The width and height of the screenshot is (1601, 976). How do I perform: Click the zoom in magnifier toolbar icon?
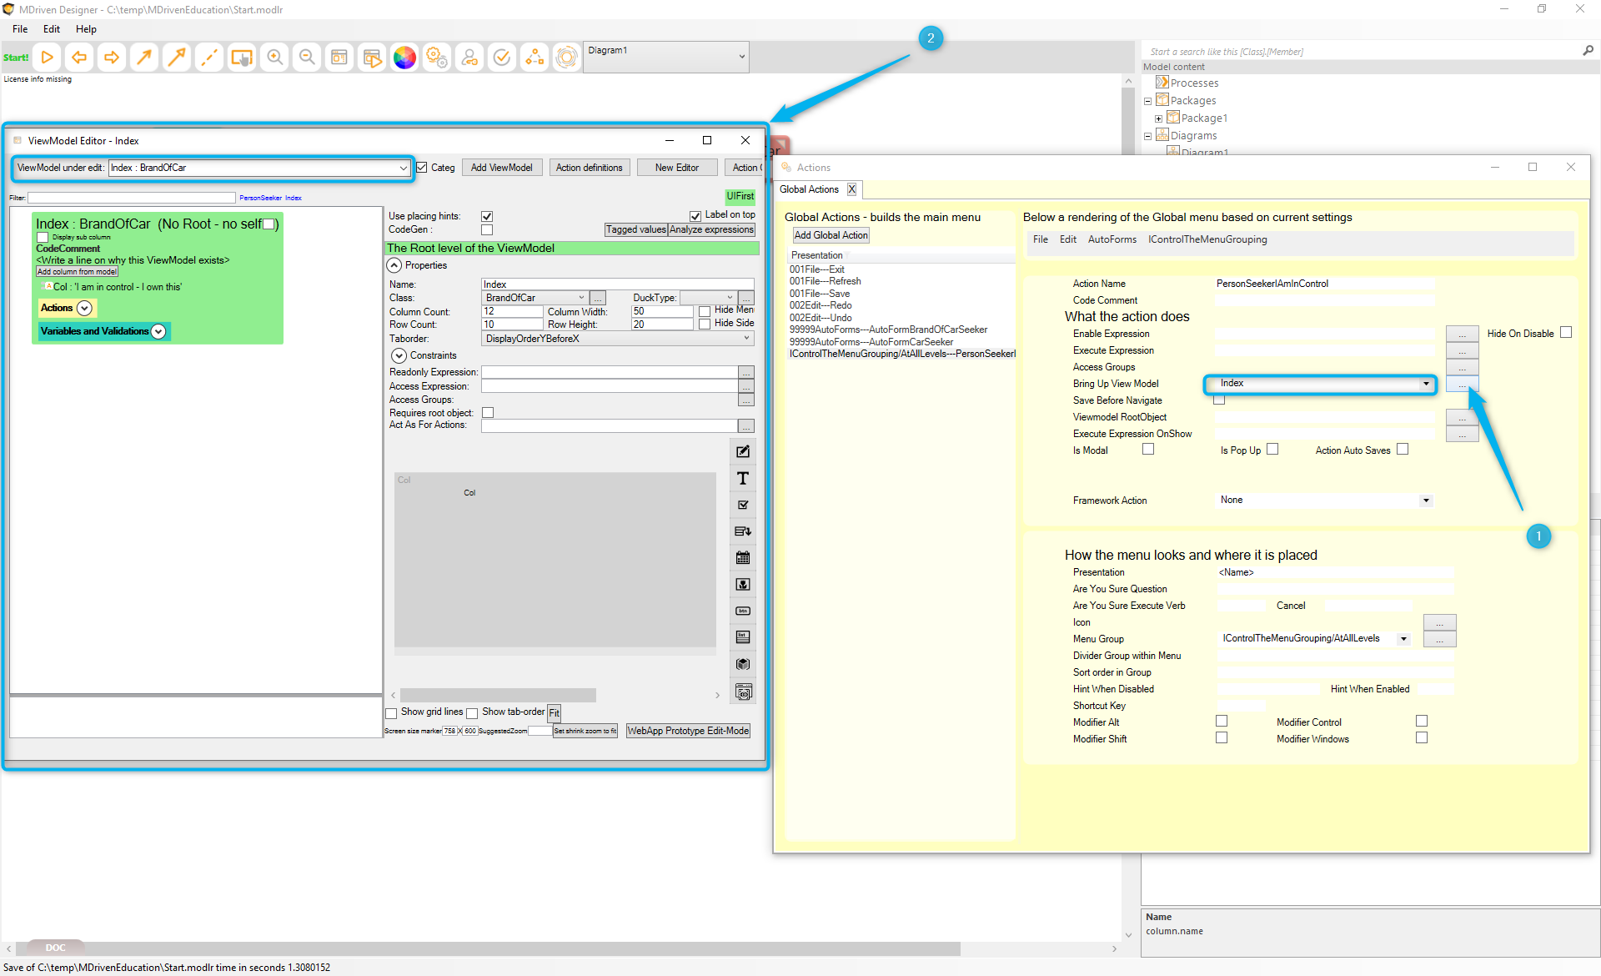point(274,58)
